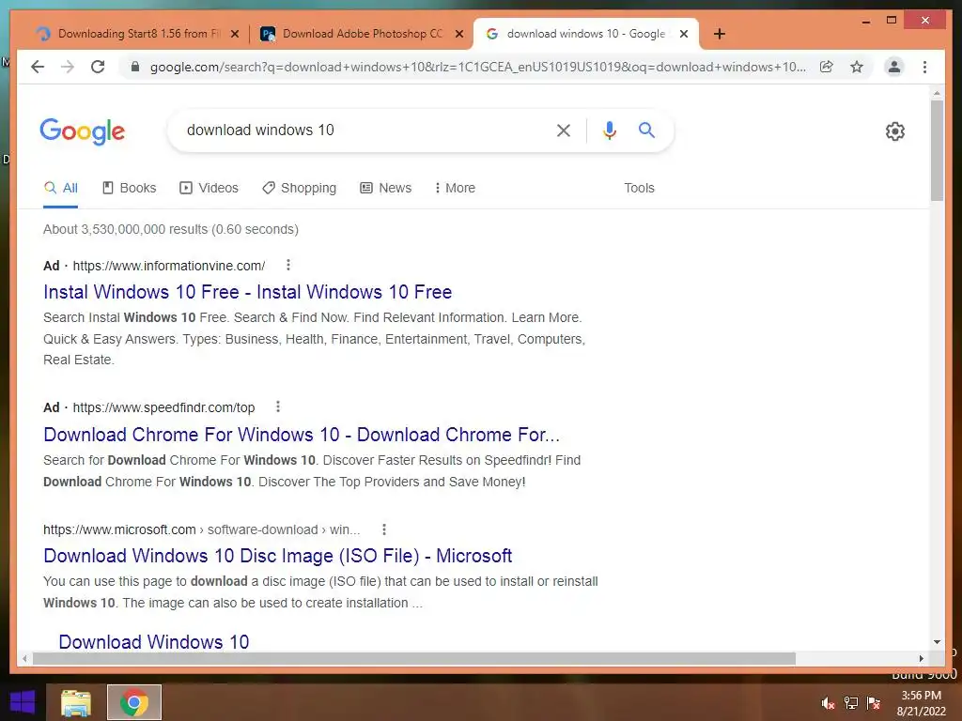
Task: Share this page using the share icon
Action: coord(827,67)
